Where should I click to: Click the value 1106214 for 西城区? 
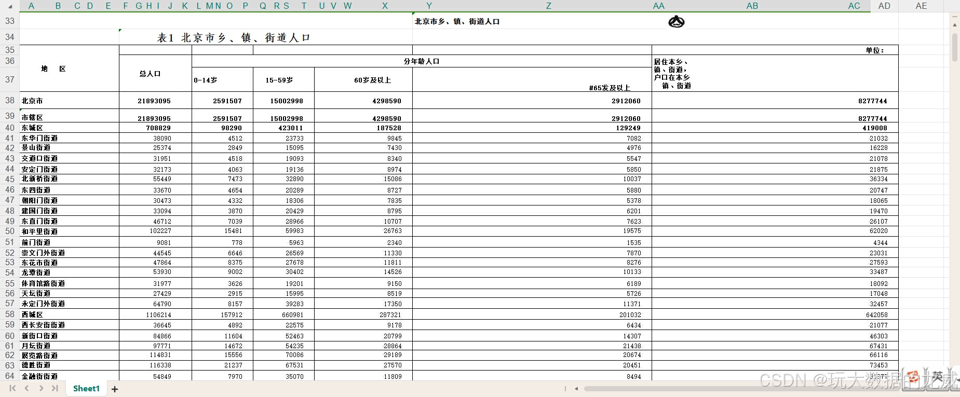tap(158, 314)
